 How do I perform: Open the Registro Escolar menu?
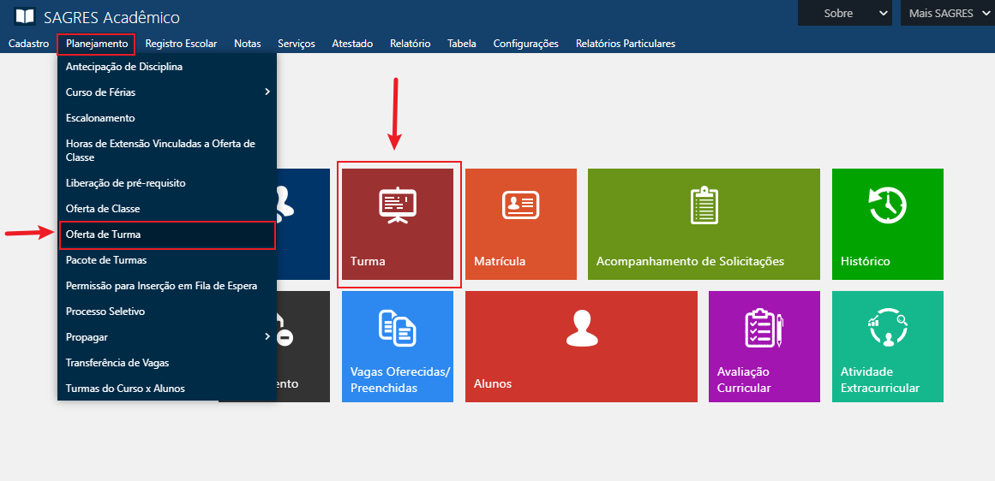click(x=181, y=44)
